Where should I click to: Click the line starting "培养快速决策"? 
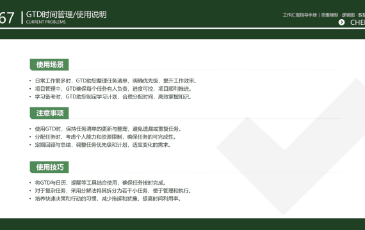[x=108, y=199]
